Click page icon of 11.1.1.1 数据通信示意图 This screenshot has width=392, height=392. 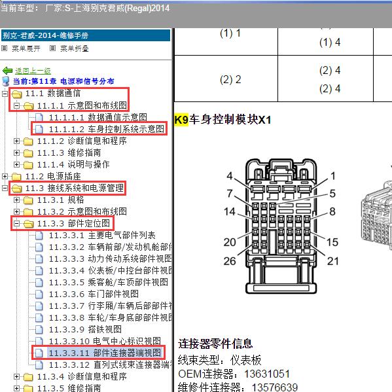pyautogui.click(x=39, y=117)
